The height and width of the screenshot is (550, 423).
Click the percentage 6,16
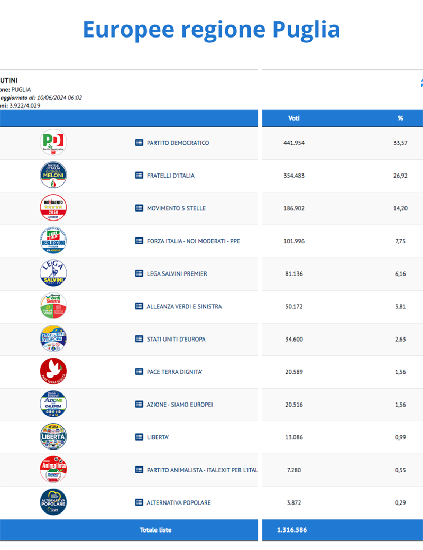click(400, 273)
